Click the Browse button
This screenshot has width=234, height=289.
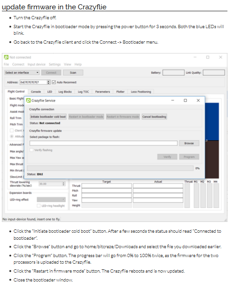pos(189,143)
